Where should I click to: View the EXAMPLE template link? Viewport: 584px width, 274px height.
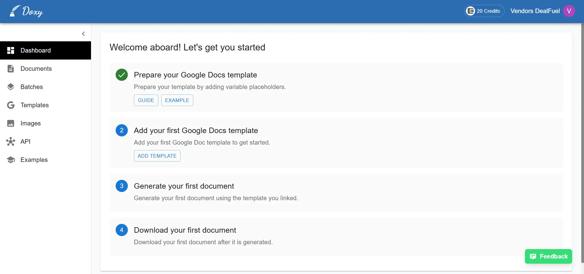coord(177,100)
